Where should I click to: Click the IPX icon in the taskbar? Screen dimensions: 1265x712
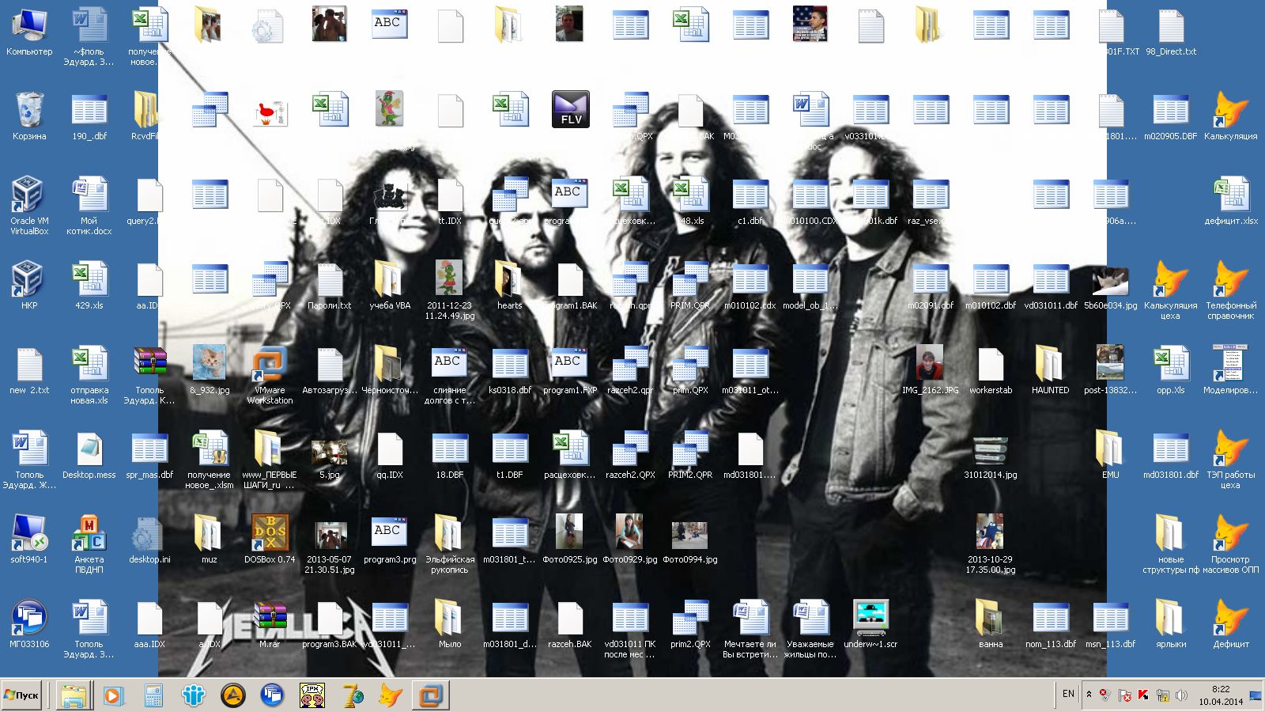coord(312,695)
